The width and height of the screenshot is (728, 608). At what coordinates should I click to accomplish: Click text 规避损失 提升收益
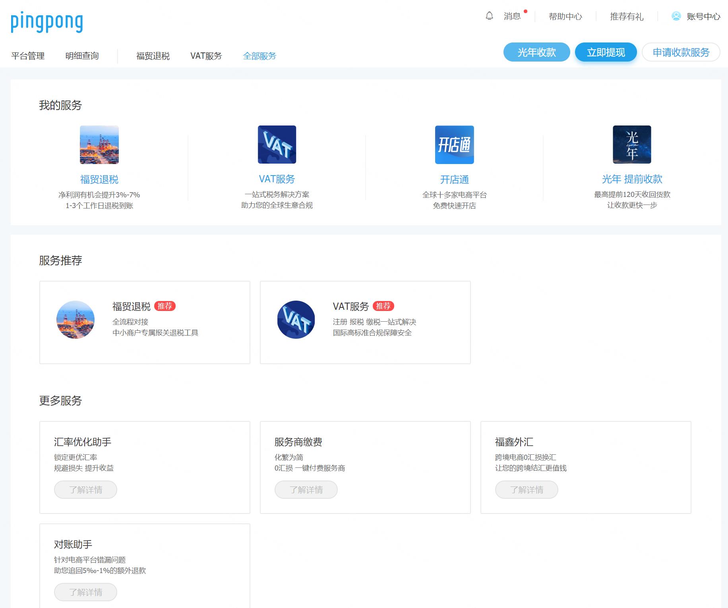pos(84,468)
